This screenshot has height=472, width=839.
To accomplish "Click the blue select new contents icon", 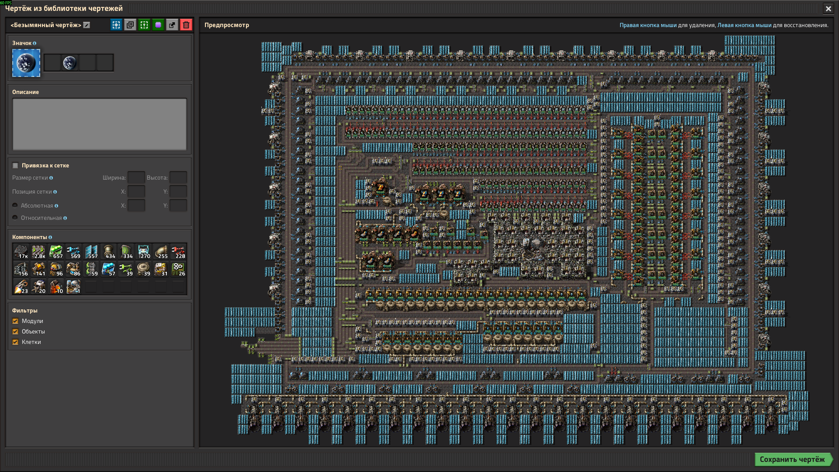I will 116,25.
